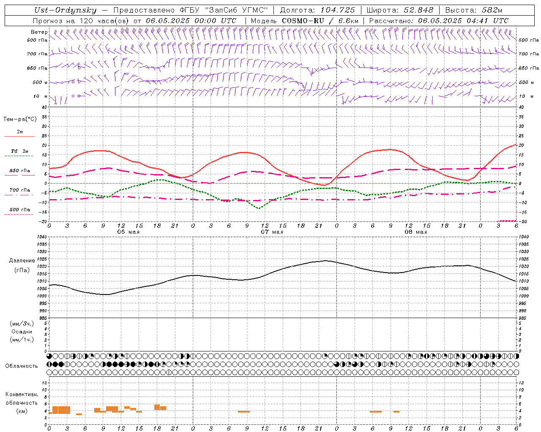
Task: Click the Давление pressure chart label
Action: pos(22,261)
